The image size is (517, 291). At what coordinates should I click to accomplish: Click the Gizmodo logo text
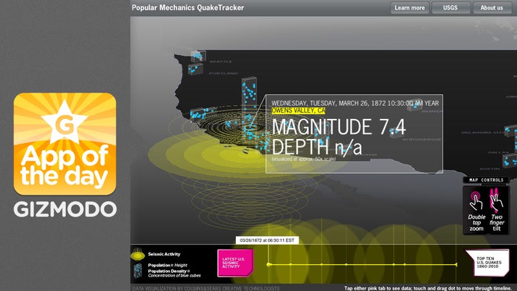(65, 210)
